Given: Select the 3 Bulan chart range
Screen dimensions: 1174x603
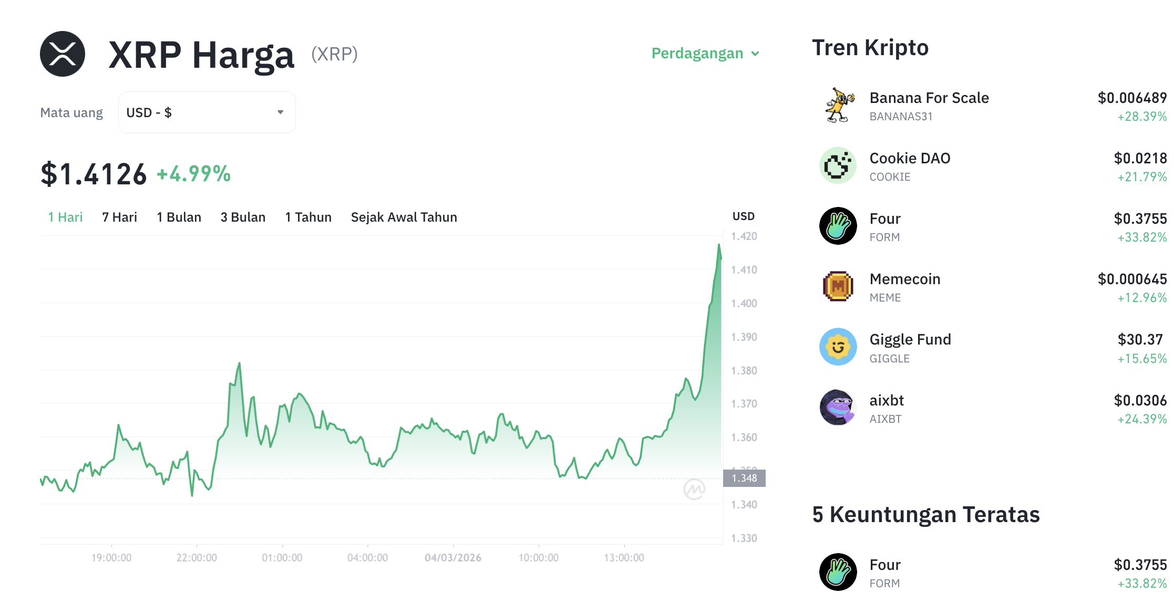Looking at the screenshot, I should pyautogui.click(x=243, y=217).
